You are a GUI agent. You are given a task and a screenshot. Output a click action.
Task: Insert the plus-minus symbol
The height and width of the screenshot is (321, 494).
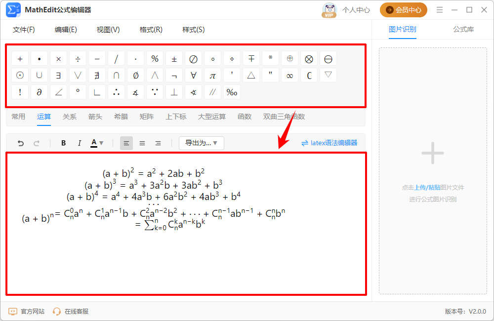click(x=174, y=59)
